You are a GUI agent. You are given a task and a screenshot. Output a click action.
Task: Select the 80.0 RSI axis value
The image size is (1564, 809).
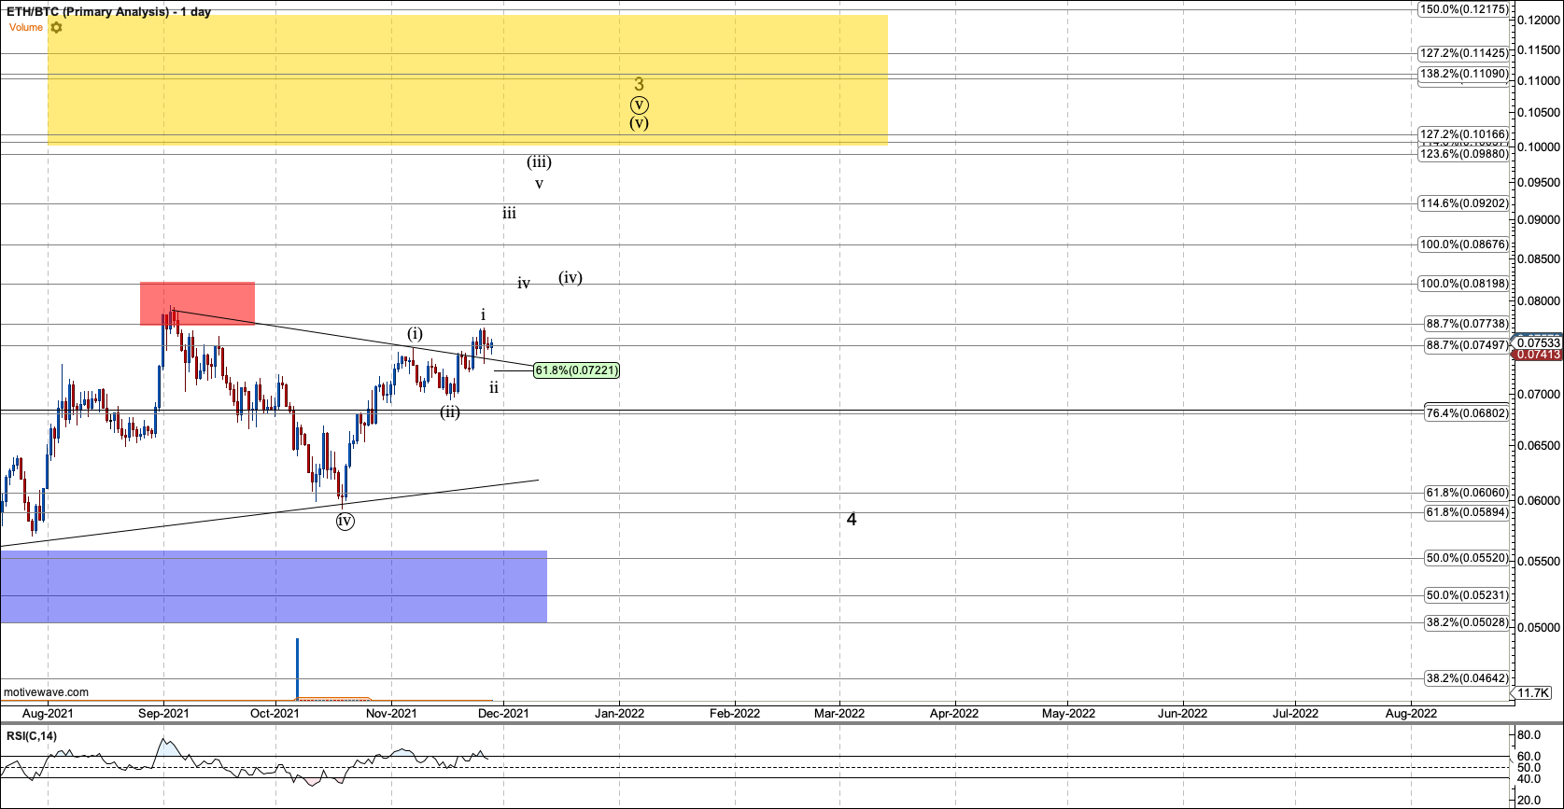coord(1528,734)
